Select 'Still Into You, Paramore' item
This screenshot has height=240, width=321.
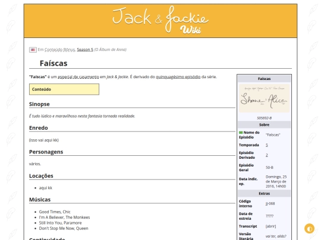61,223
